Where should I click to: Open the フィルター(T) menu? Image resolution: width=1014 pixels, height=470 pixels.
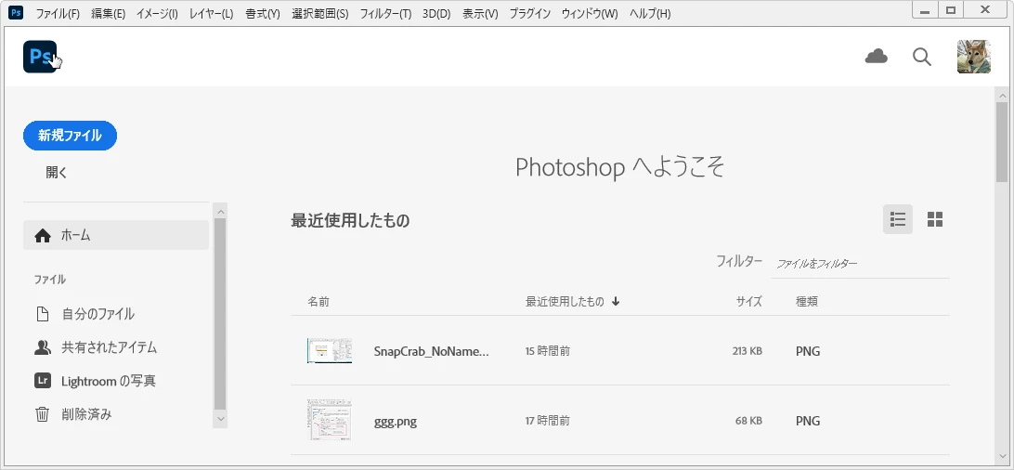[385, 14]
